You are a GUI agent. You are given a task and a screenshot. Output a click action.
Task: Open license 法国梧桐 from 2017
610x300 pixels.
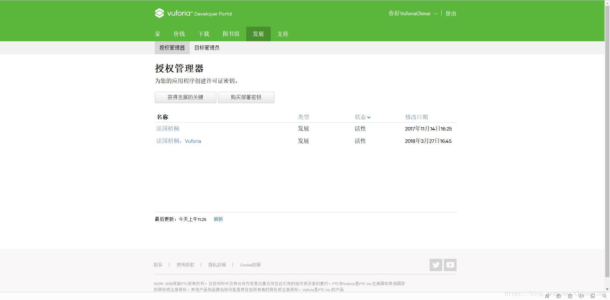[168, 129]
